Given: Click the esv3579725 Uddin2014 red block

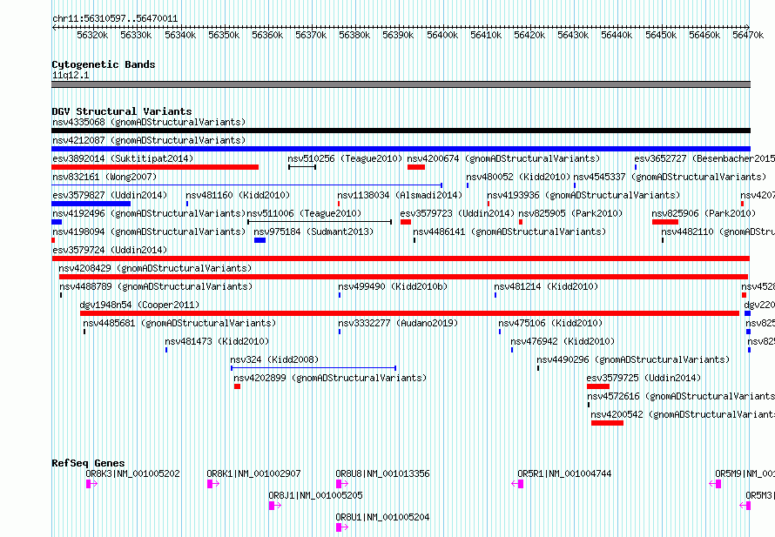Looking at the screenshot, I should [x=598, y=386].
